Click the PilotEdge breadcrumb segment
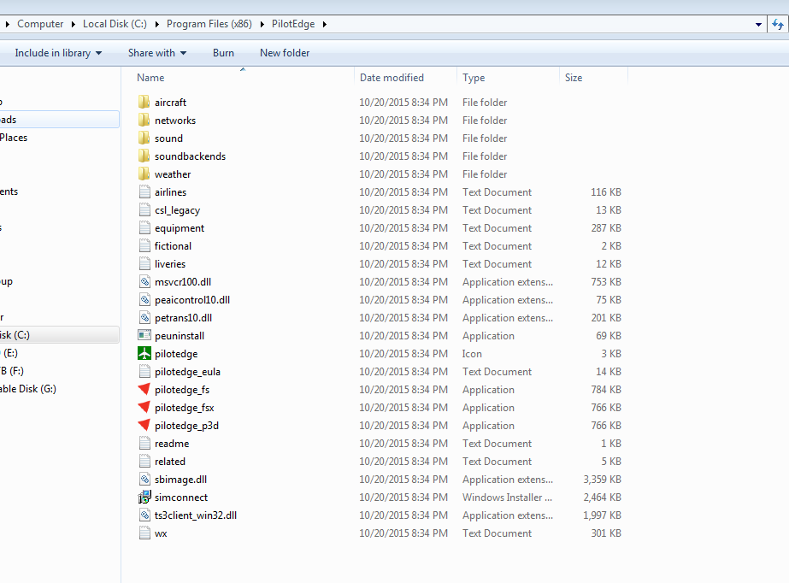 293,24
